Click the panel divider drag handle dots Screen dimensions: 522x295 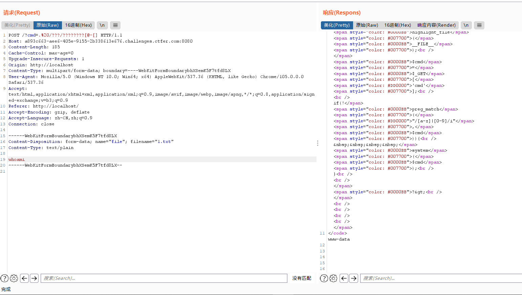coord(318,143)
